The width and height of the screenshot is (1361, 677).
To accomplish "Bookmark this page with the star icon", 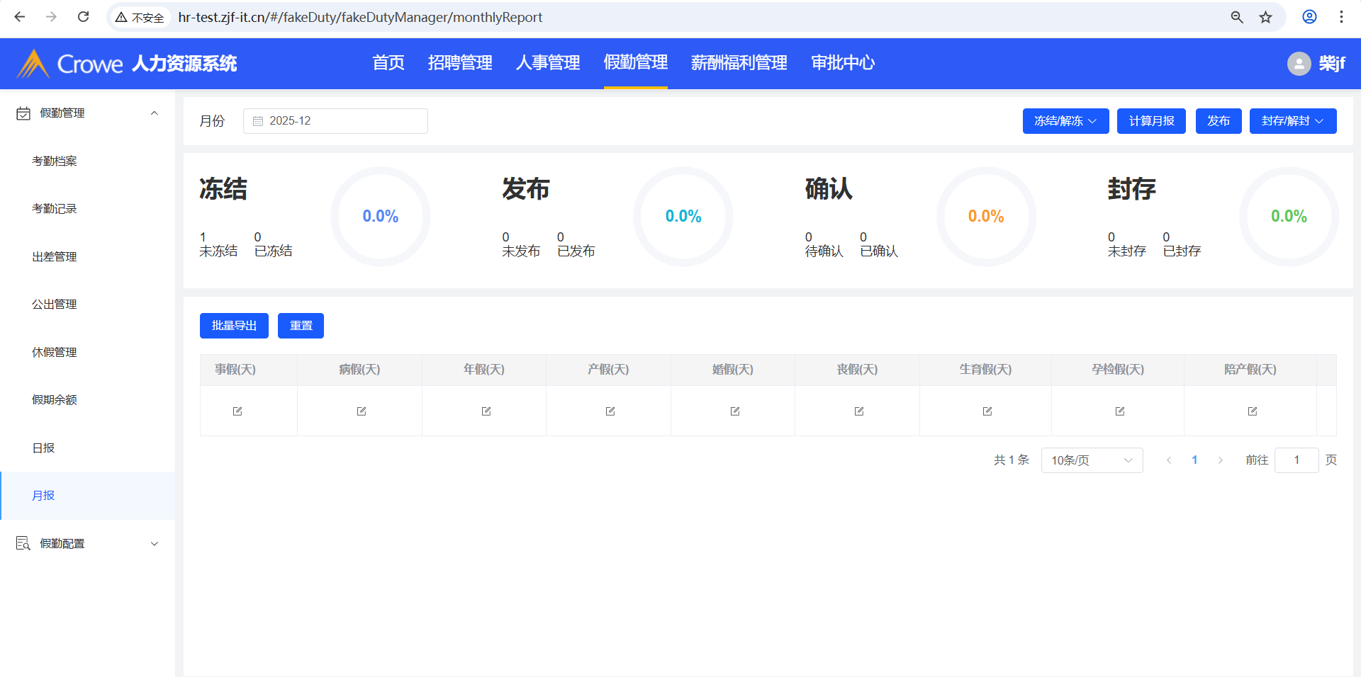I will click(1266, 17).
